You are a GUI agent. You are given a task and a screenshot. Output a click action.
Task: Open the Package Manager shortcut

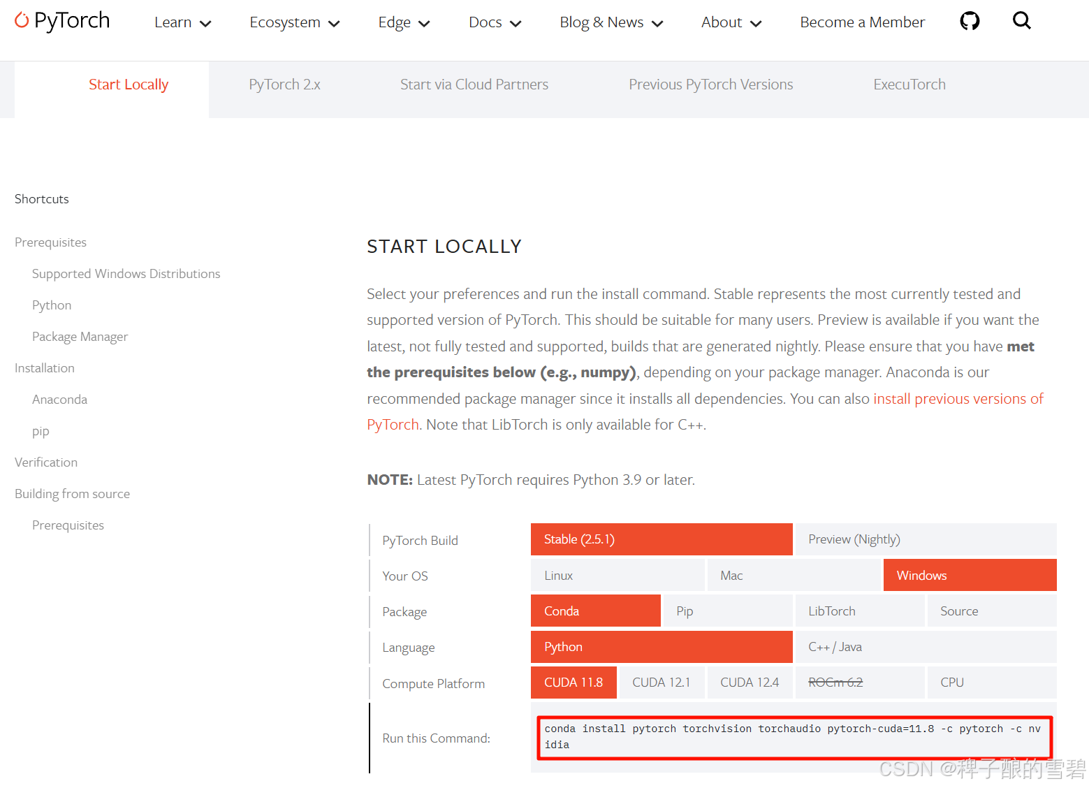(80, 337)
